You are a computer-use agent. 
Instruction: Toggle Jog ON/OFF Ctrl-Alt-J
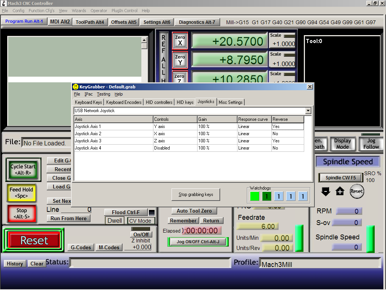click(x=198, y=242)
